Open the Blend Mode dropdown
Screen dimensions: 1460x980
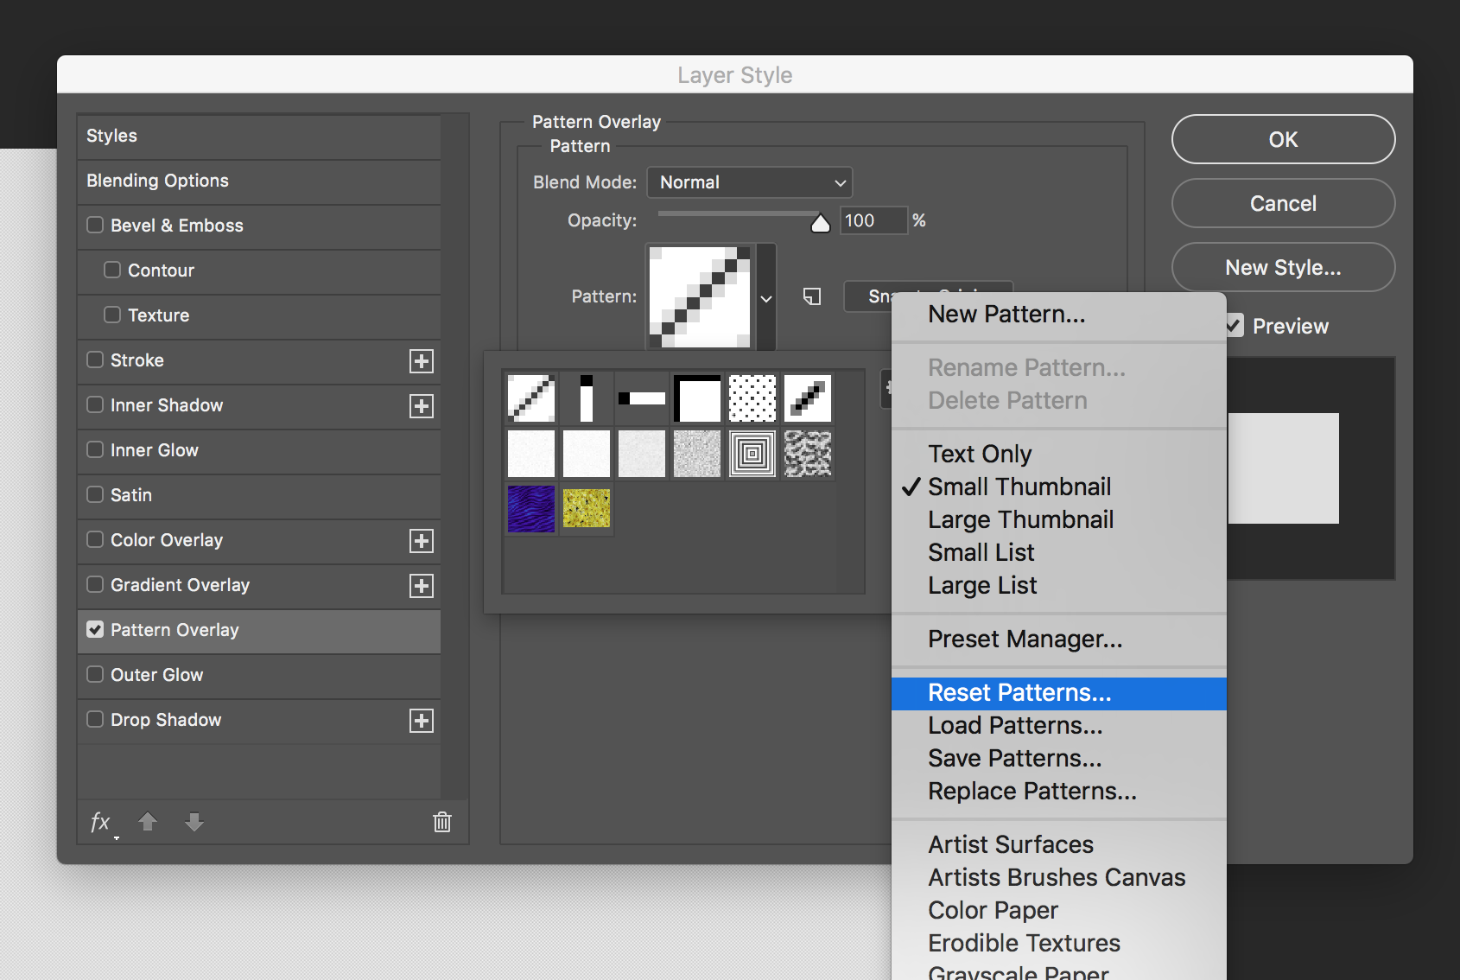pyautogui.click(x=749, y=182)
